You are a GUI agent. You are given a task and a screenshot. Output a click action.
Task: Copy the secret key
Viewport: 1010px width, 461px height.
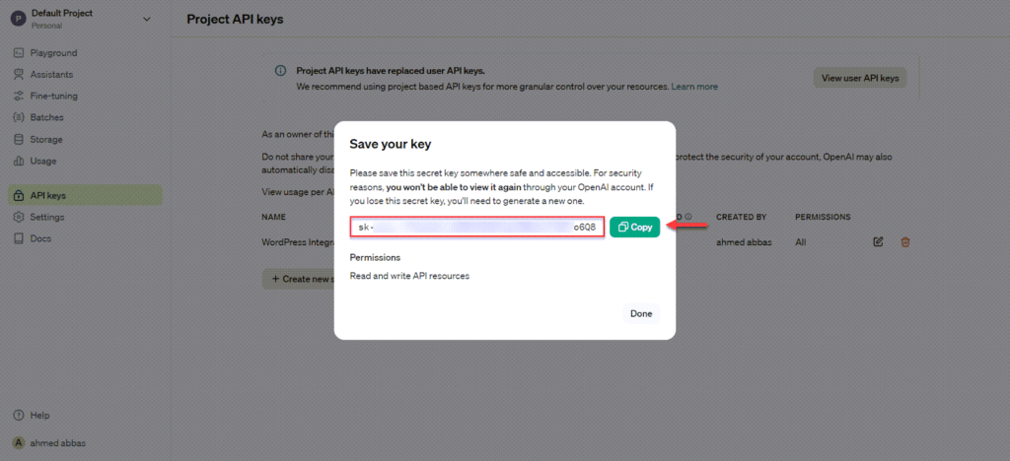tap(634, 228)
